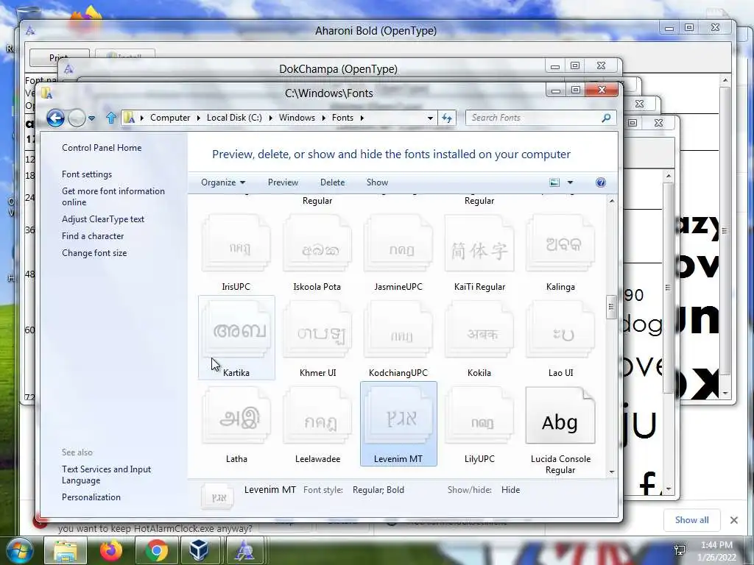Screen dimensions: 754x565
Task: Click Levenim MT thumbnail in details pane
Action: point(217,497)
